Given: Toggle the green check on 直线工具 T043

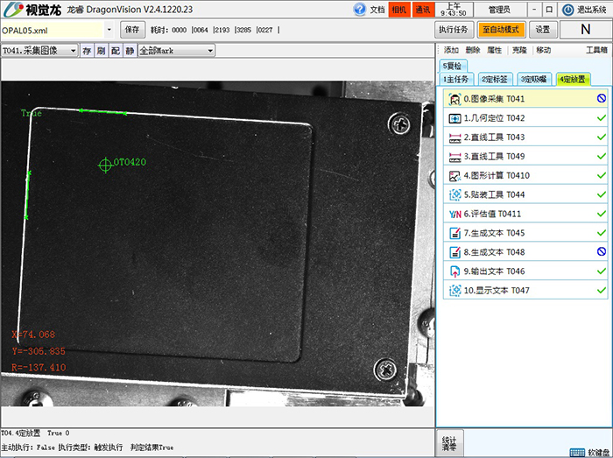Looking at the screenshot, I should point(601,137).
